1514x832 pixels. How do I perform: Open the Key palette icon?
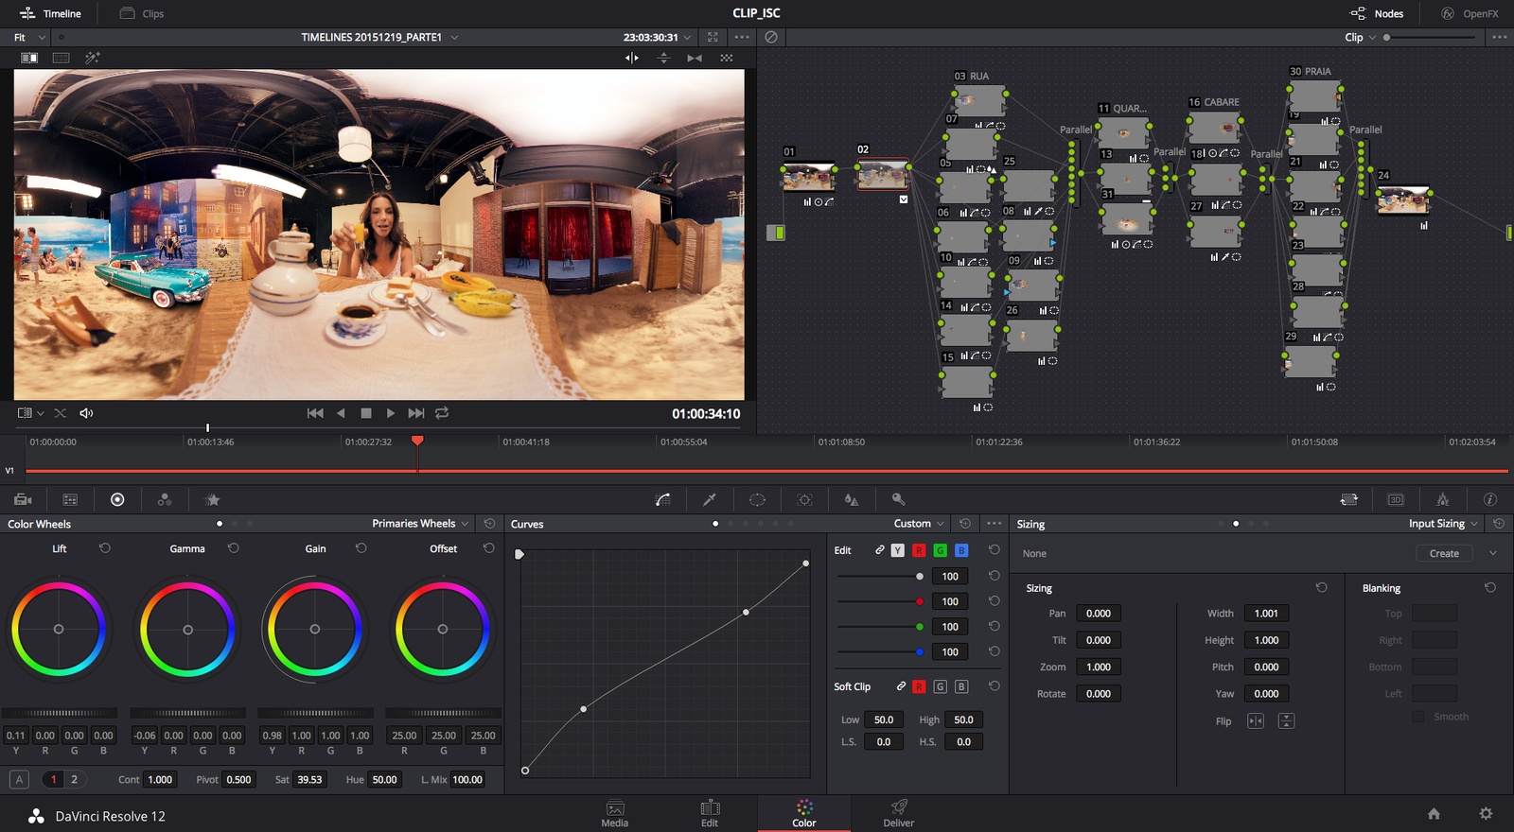click(898, 499)
